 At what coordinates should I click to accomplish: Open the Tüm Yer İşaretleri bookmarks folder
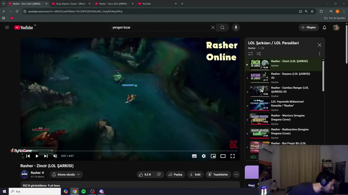(x=335, y=18)
